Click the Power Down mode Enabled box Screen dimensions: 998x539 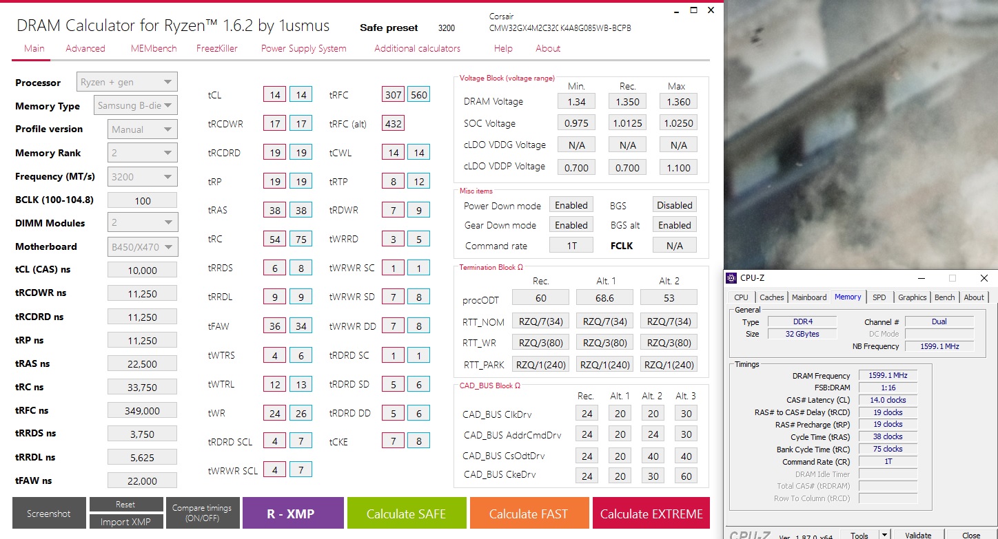click(571, 205)
